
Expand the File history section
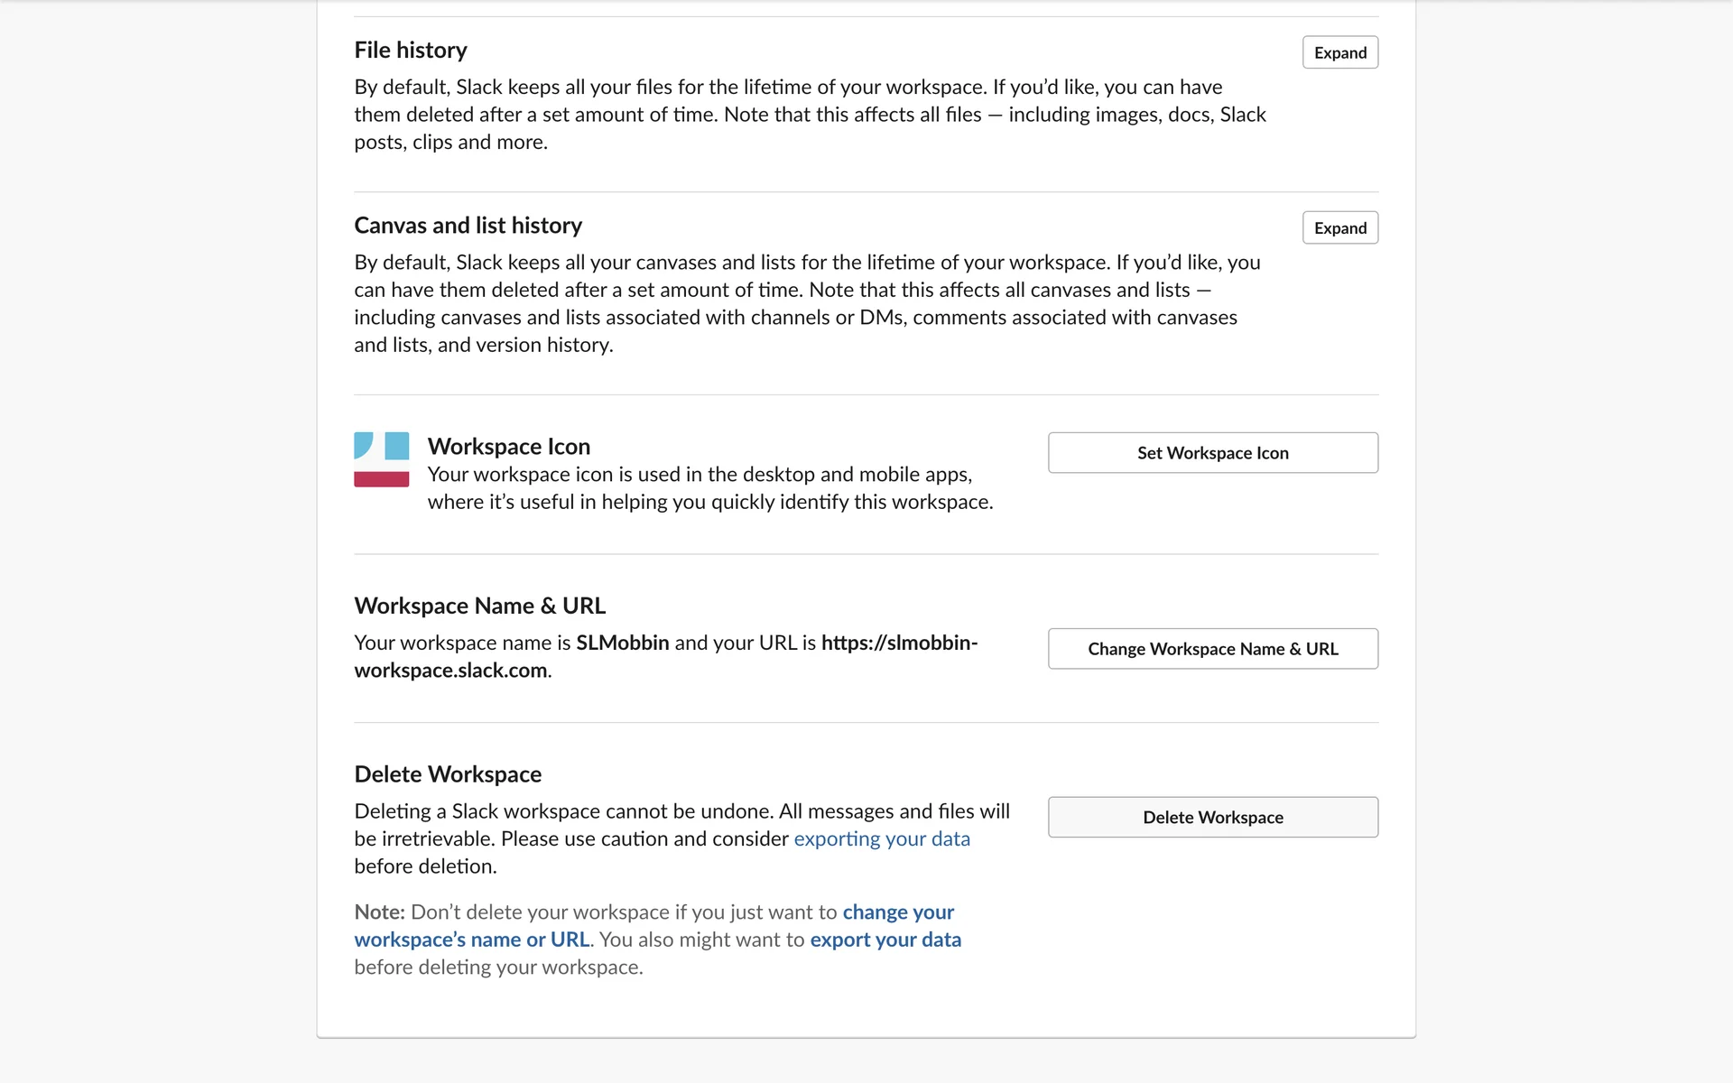(1339, 52)
